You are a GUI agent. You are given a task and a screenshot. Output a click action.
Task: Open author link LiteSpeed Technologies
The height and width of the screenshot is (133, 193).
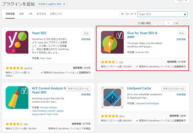[147, 104]
